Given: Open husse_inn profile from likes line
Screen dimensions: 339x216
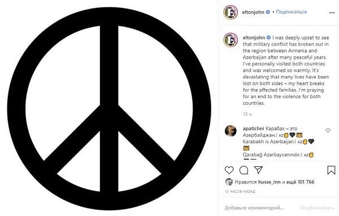Looking at the screenshot, I should (269, 182).
